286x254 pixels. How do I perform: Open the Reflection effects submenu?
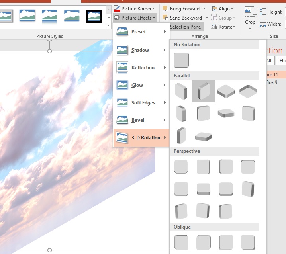tap(141, 67)
